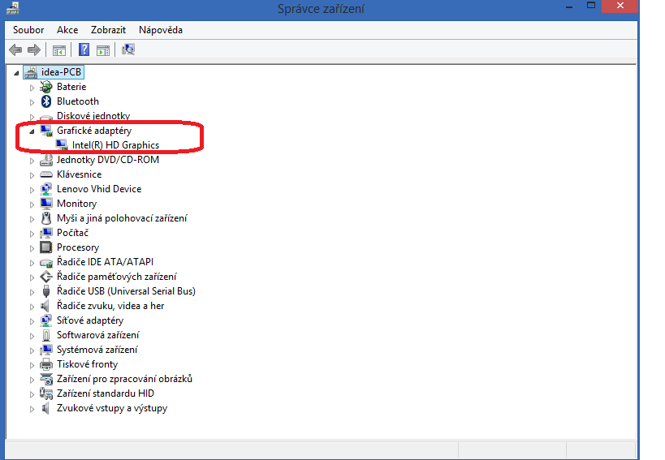Open the Zobrazit menu

click(x=108, y=30)
